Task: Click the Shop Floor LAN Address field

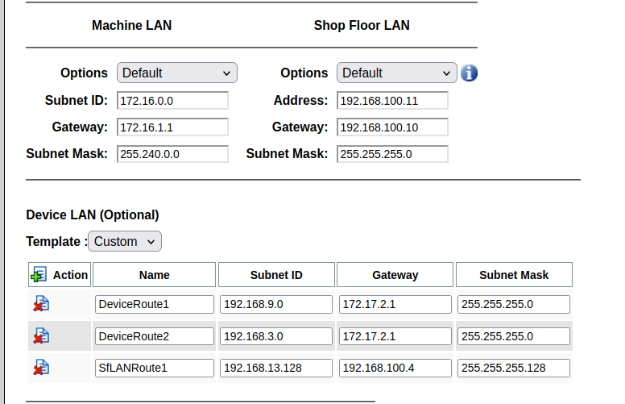Action: click(392, 101)
